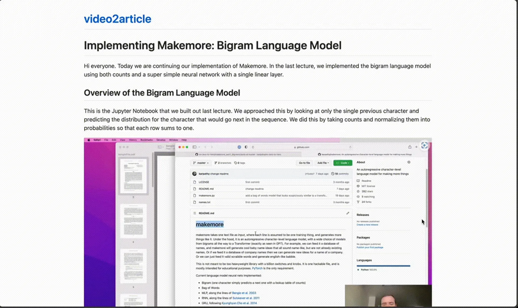Image resolution: width=518 pixels, height=308 pixels.
Task: Open the Safari menu in the embedded menu bar
Action: [x=97, y=140]
